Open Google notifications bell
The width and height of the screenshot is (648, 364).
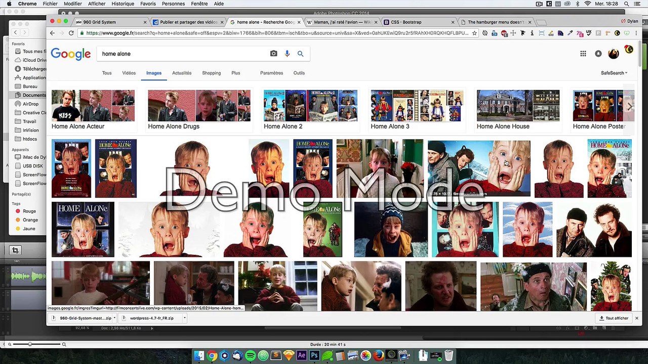[x=598, y=54]
